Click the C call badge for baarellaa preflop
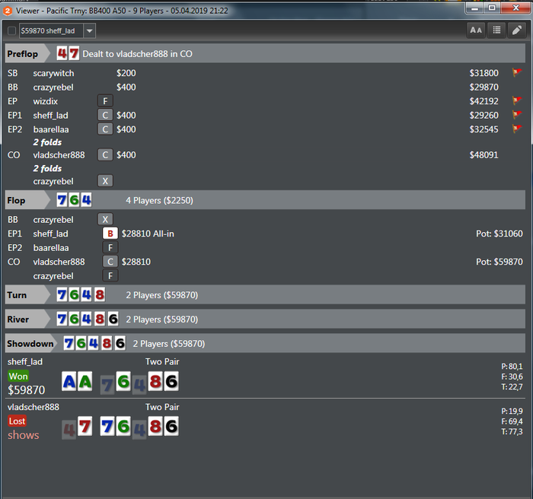The height and width of the screenshot is (499, 533). coord(105,129)
